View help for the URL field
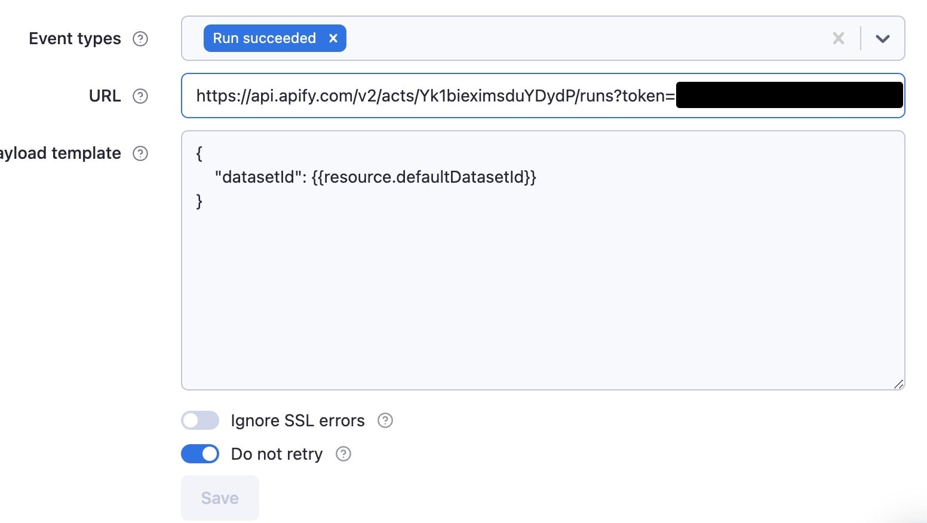Screen dimensions: 927x523 click(141, 96)
